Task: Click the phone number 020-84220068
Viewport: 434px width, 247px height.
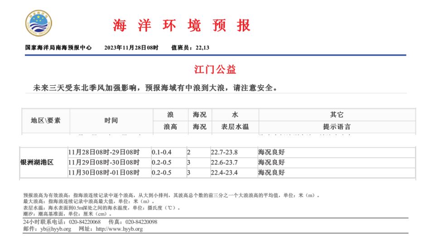Action: (x=85, y=222)
